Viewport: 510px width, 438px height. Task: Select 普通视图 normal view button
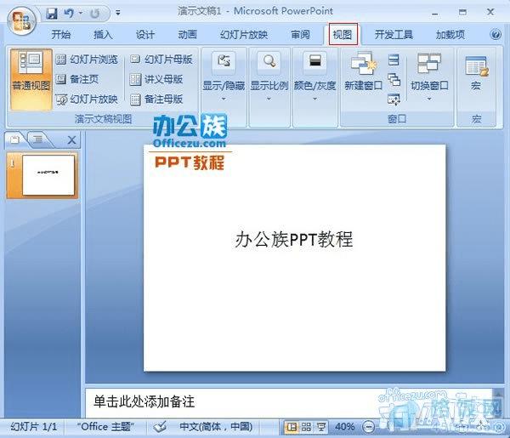(31, 79)
